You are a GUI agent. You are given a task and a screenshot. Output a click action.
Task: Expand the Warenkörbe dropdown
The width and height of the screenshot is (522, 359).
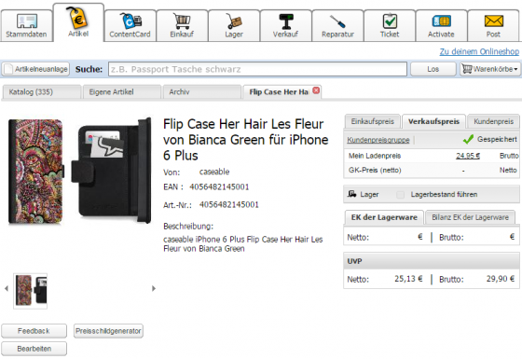490,69
